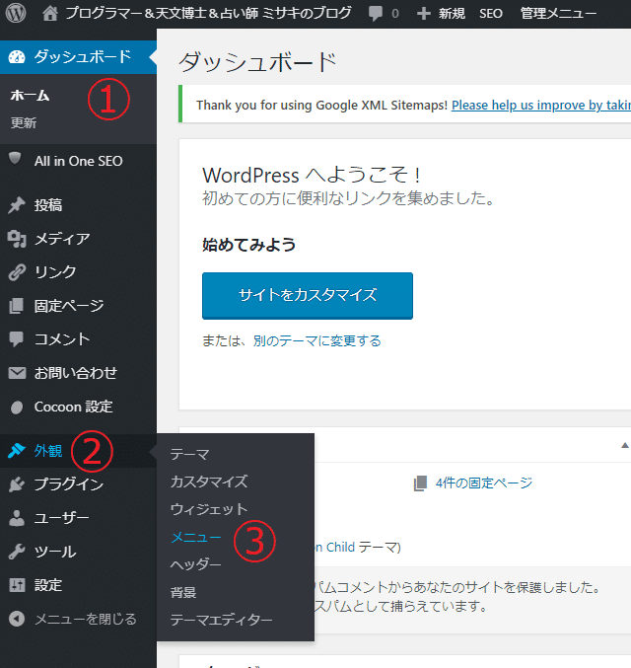Image resolution: width=631 pixels, height=668 pixels.
Task: Click the plug icon beside プラグイン
Action: click(x=17, y=484)
